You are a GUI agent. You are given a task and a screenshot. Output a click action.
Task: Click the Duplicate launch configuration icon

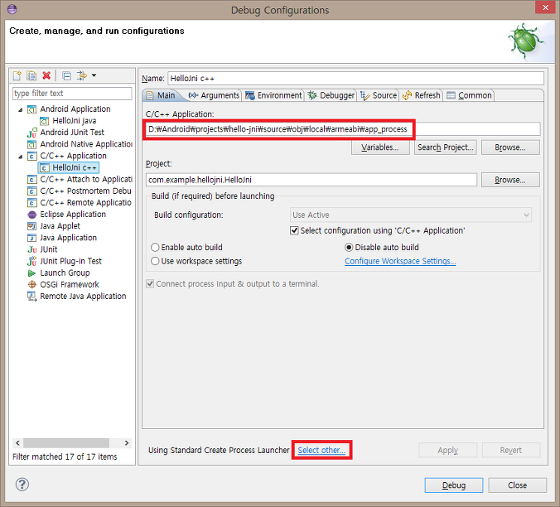point(31,75)
